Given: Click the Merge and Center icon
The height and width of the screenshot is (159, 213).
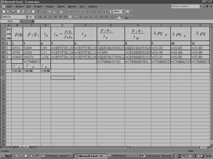Looking at the screenshot, I should coord(70,17).
